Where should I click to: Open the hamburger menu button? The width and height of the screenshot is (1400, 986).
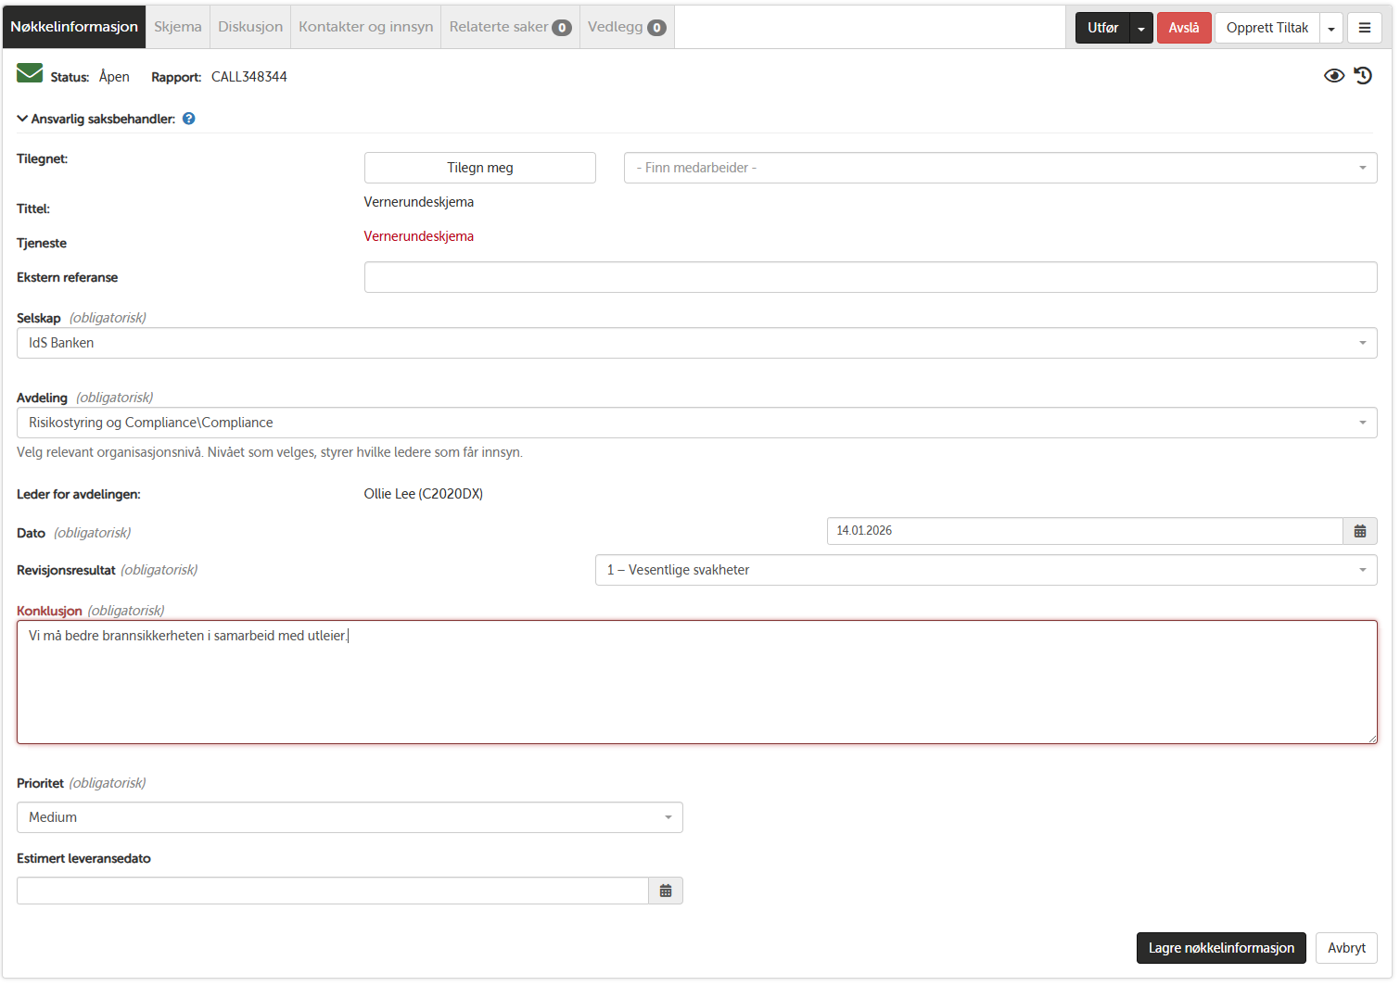(x=1364, y=28)
